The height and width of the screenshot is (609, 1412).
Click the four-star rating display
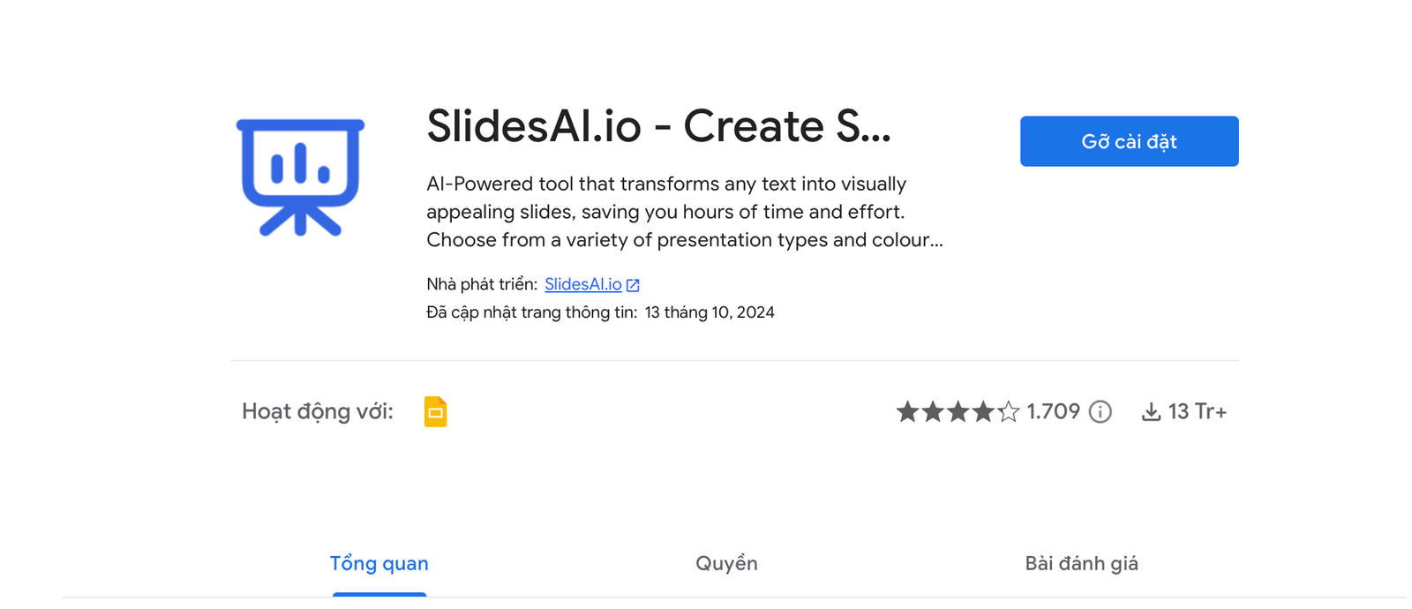click(958, 411)
